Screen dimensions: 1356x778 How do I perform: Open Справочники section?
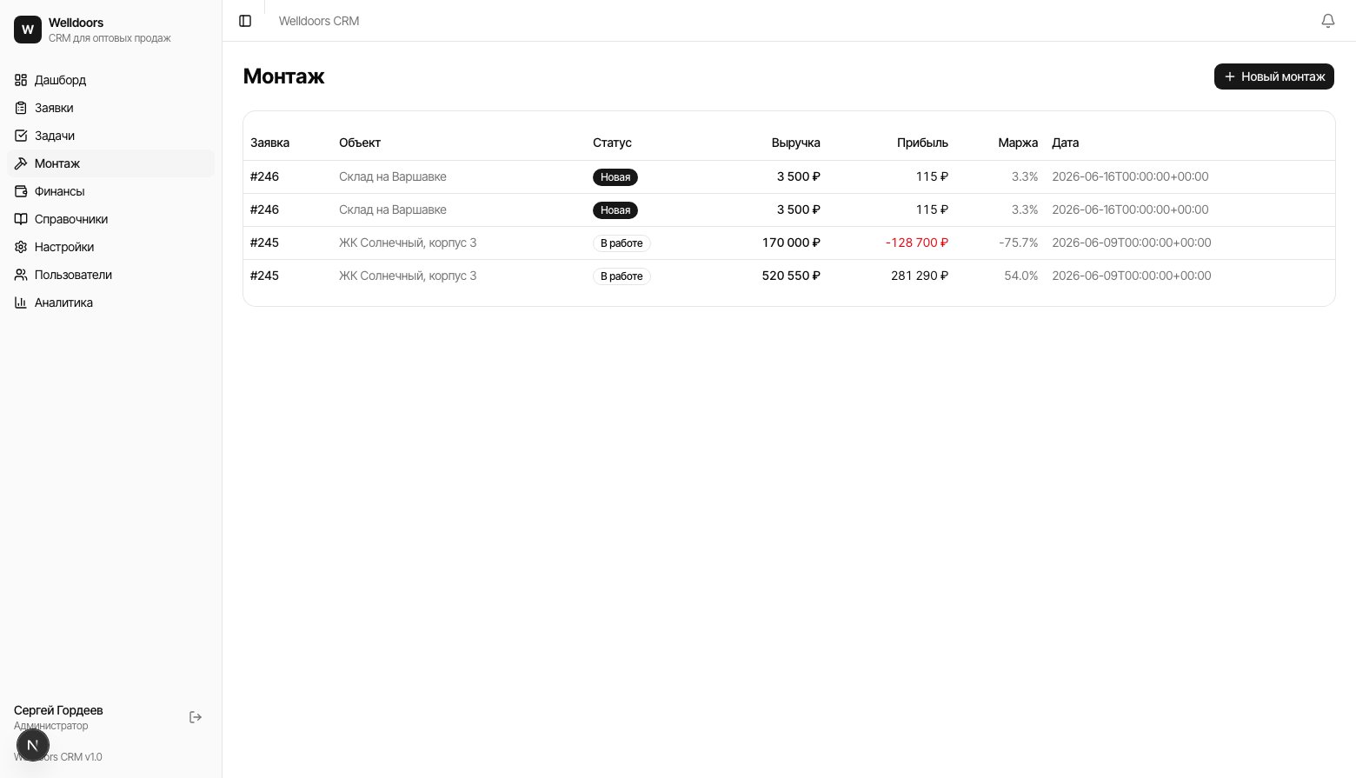pyautogui.click(x=110, y=219)
